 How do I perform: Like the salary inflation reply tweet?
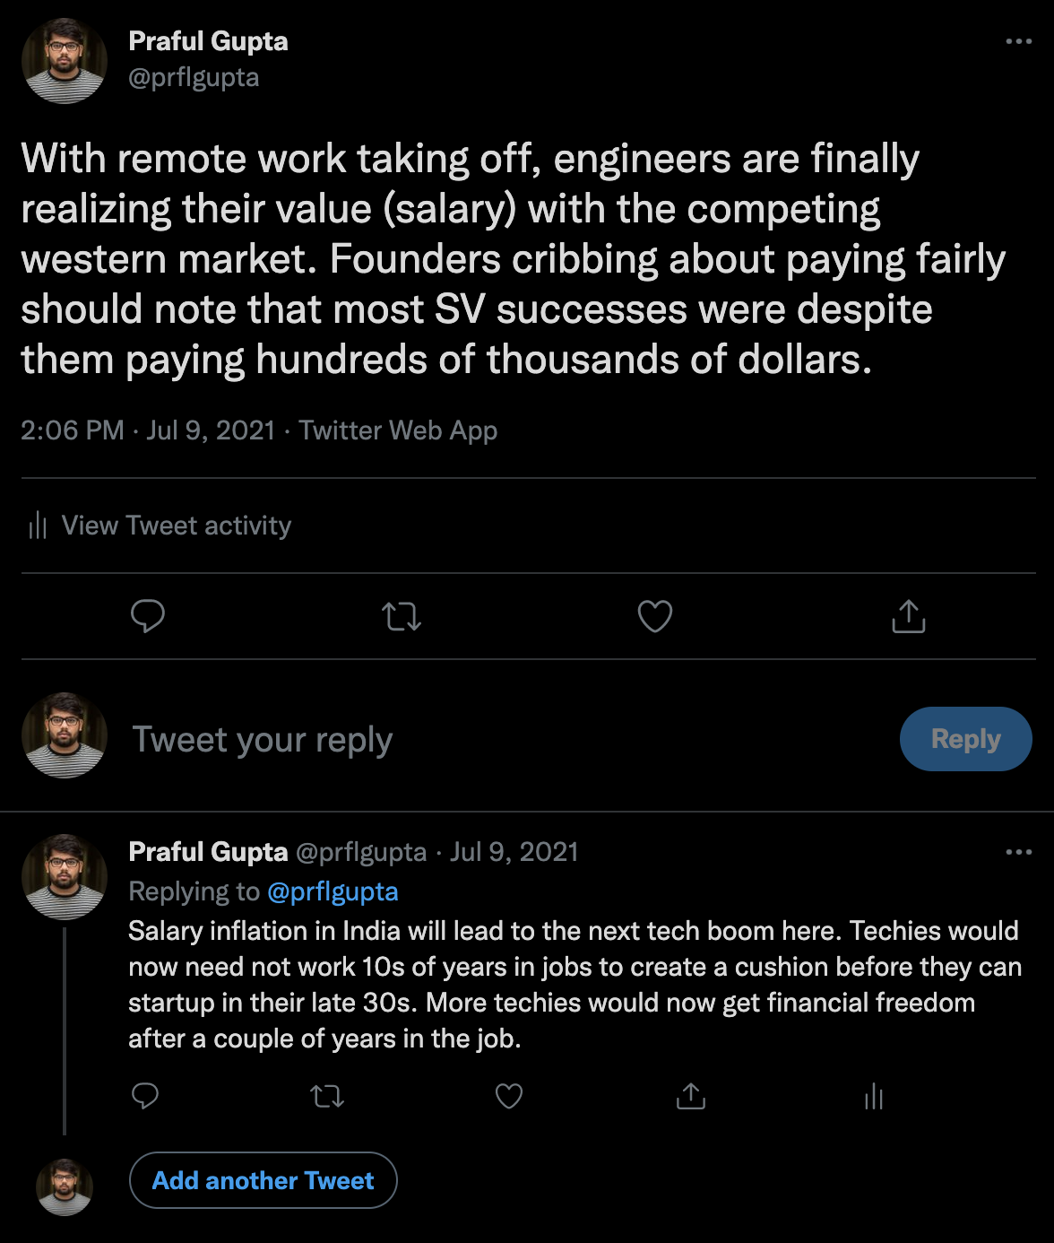click(x=509, y=1096)
